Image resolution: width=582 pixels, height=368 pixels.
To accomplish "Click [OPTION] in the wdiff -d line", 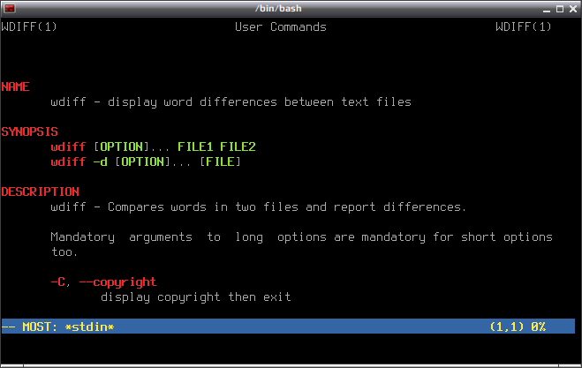I will (x=142, y=161).
